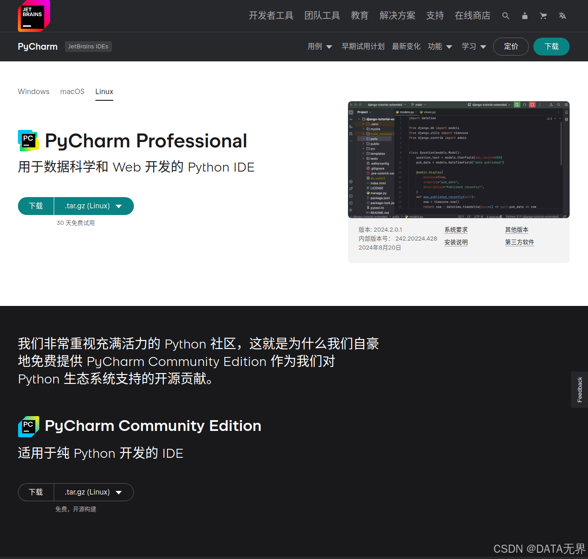This screenshot has height=559, width=588.
Task: Expand the Community .tar.gz (Linux) dropdown
Action: (94, 492)
